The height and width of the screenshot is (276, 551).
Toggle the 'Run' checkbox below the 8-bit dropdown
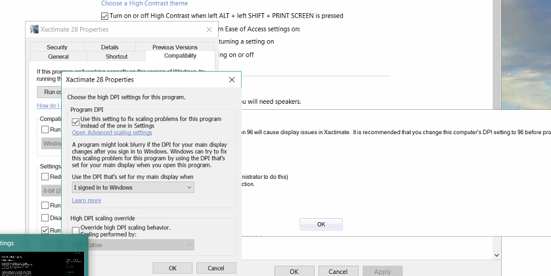point(45,205)
